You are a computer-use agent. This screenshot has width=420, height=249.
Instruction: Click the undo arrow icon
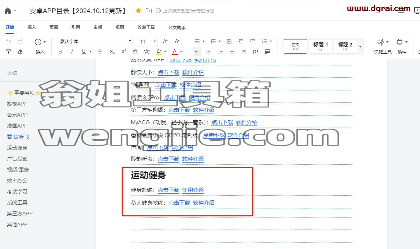tap(8, 41)
